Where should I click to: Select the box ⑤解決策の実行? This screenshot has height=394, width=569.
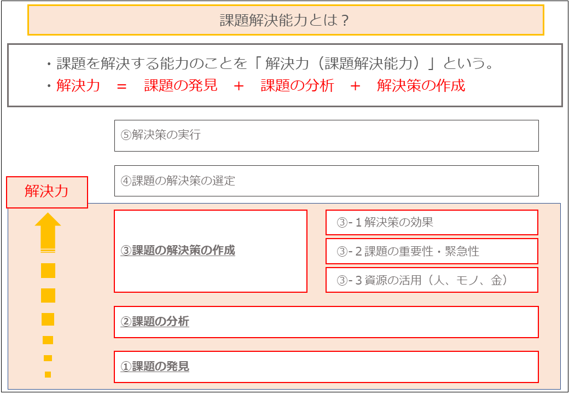pyautogui.click(x=326, y=136)
